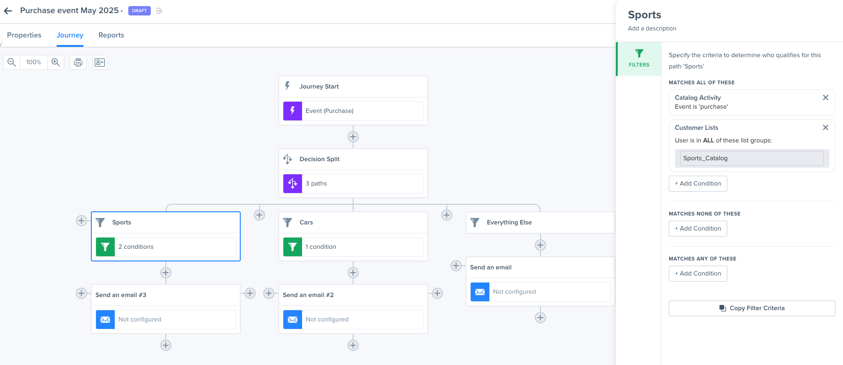843x365 pixels.
Task: Switch to the Journey tab
Action: pyautogui.click(x=70, y=35)
